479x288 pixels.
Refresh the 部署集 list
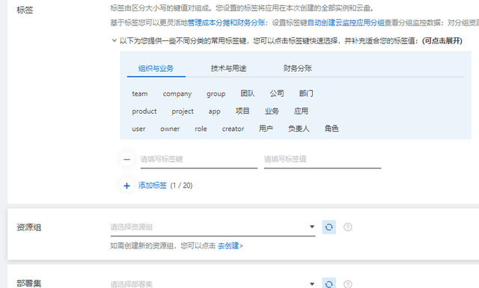[x=329, y=284]
